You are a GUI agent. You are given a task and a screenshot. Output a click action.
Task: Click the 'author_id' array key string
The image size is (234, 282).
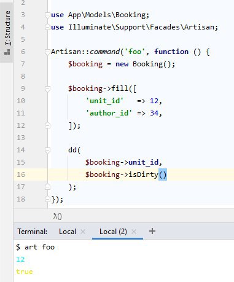coord(109,113)
